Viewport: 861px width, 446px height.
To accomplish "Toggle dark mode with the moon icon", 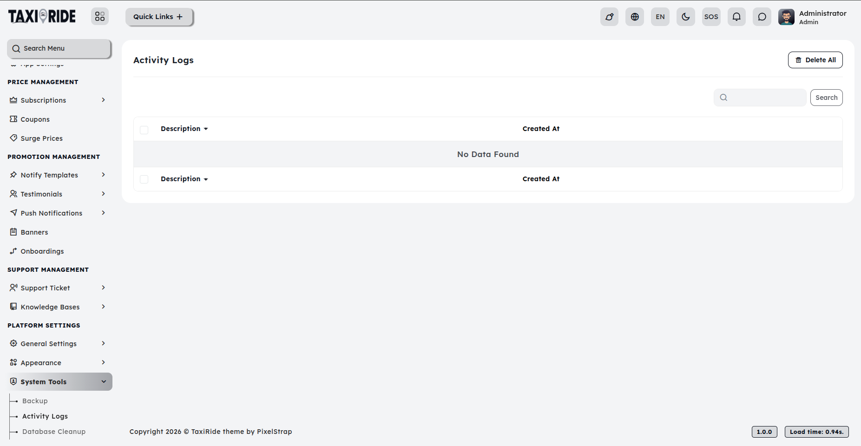I will pos(686,17).
